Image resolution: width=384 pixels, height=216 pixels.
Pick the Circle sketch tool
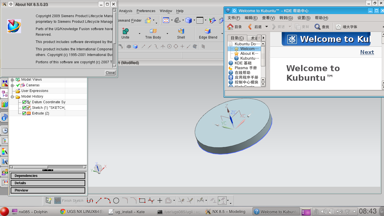pos(116,201)
